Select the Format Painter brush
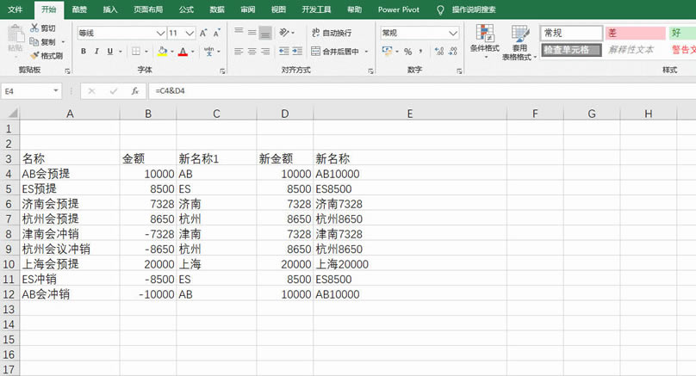Image resolution: width=696 pixels, height=376 pixels. (47, 55)
